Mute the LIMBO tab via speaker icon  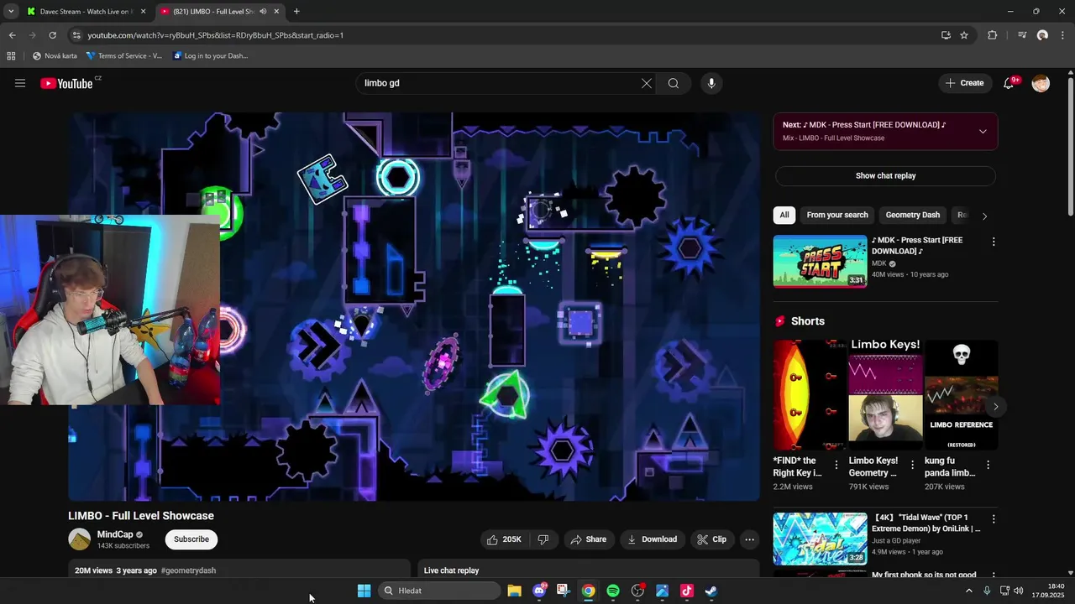(x=263, y=12)
